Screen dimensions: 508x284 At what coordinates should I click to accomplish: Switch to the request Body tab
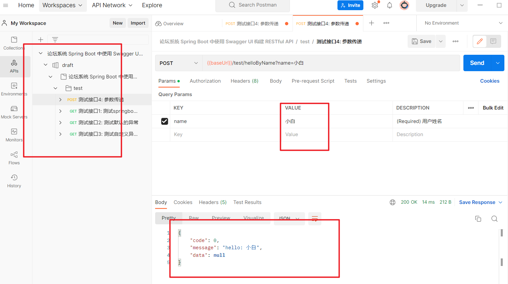click(x=276, y=81)
